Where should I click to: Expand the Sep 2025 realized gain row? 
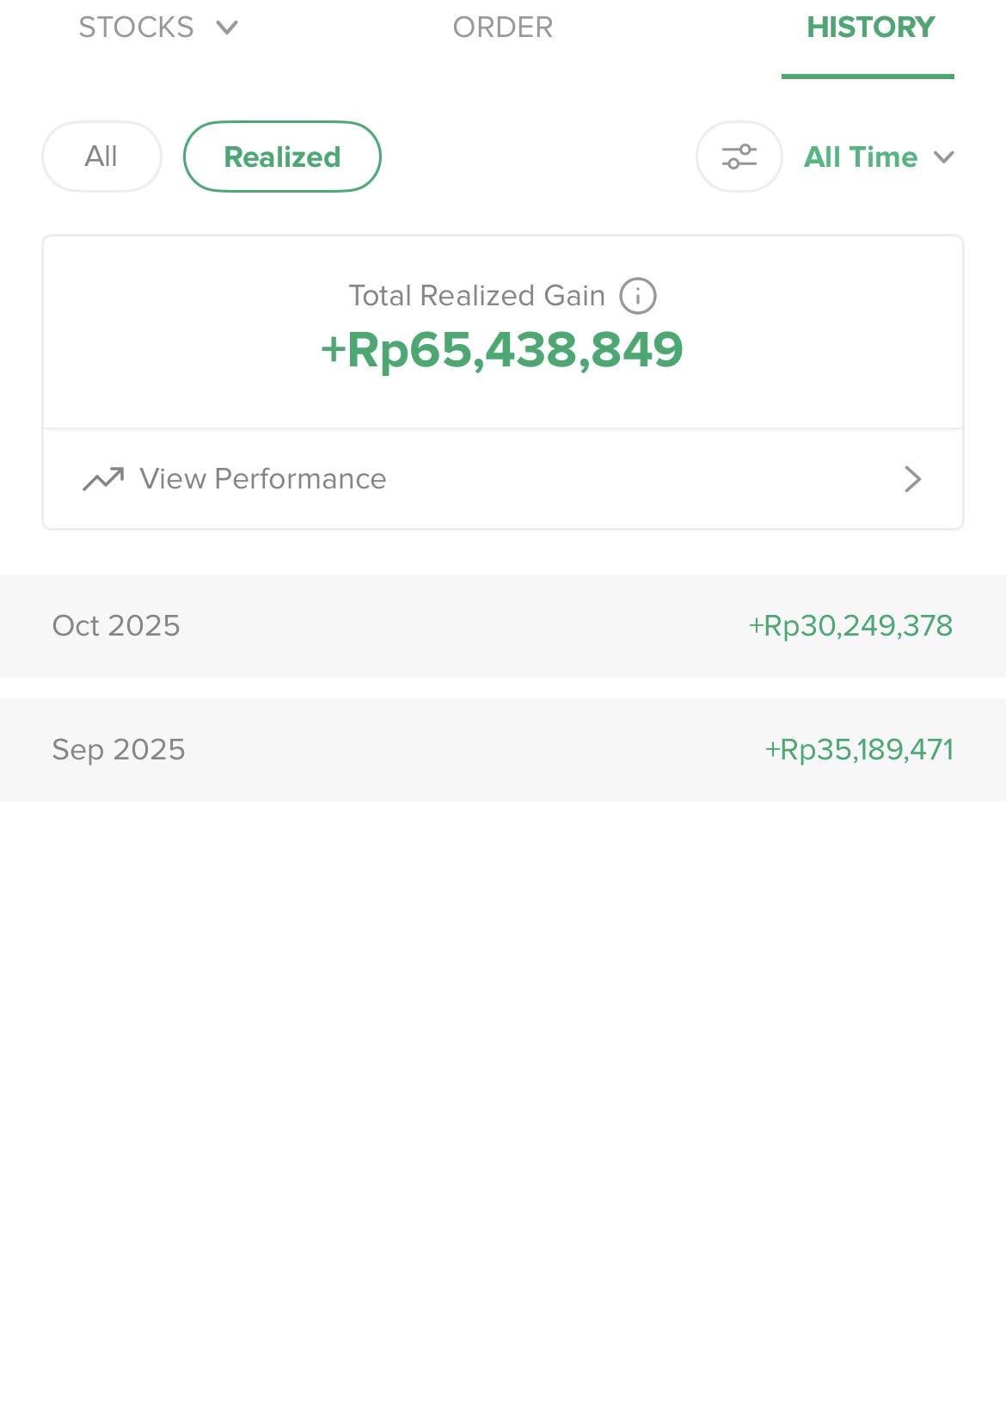pyautogui.click(x=502, y=750)
